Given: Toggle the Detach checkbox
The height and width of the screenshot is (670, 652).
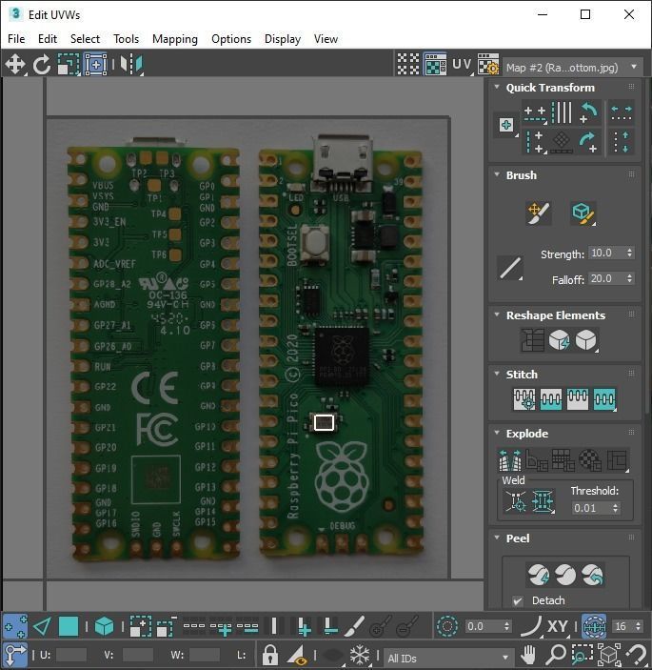Looking at the screenshot, I should coord(518,600).
